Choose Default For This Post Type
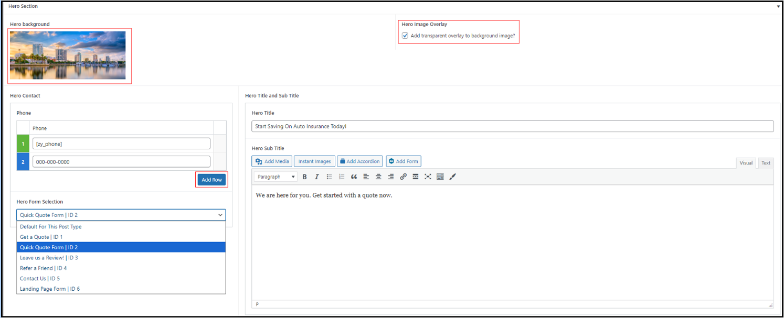 coord(121,227)
